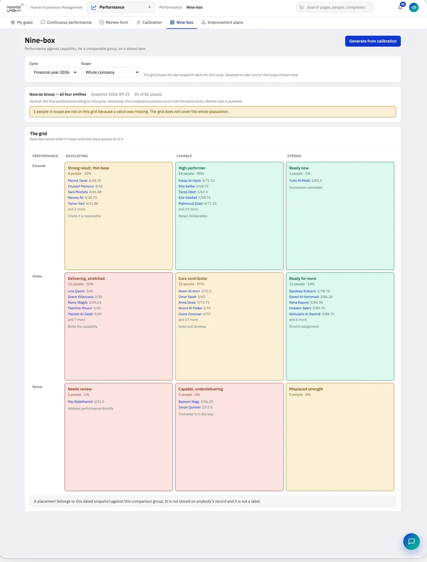This screenshot has width=427, height=562.
Task: Click the 'and 17 more' text
Action: tap(188, 320)
